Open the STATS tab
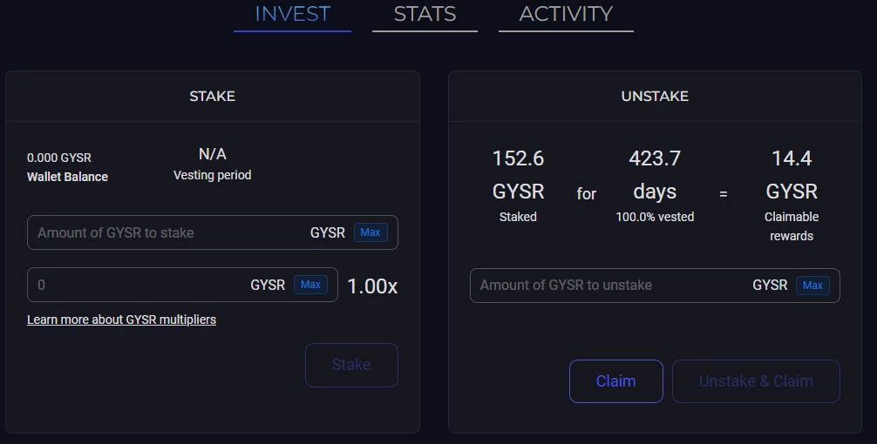The image size is (877, 444). click(x=425, y=15)
